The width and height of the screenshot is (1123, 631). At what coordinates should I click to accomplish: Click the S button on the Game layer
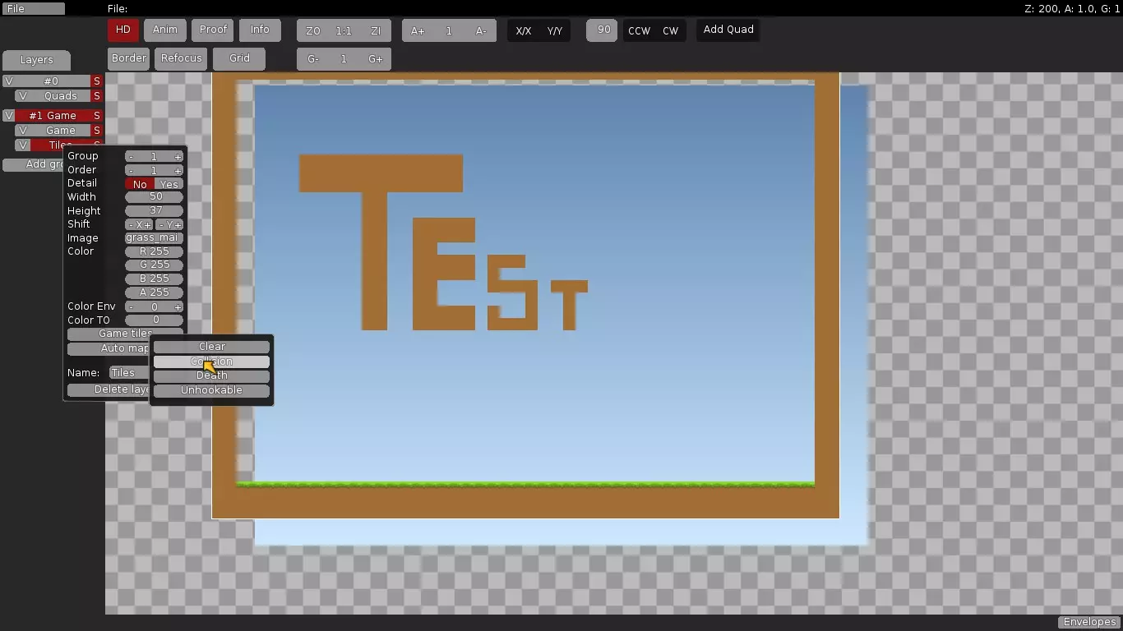[96, 131]
